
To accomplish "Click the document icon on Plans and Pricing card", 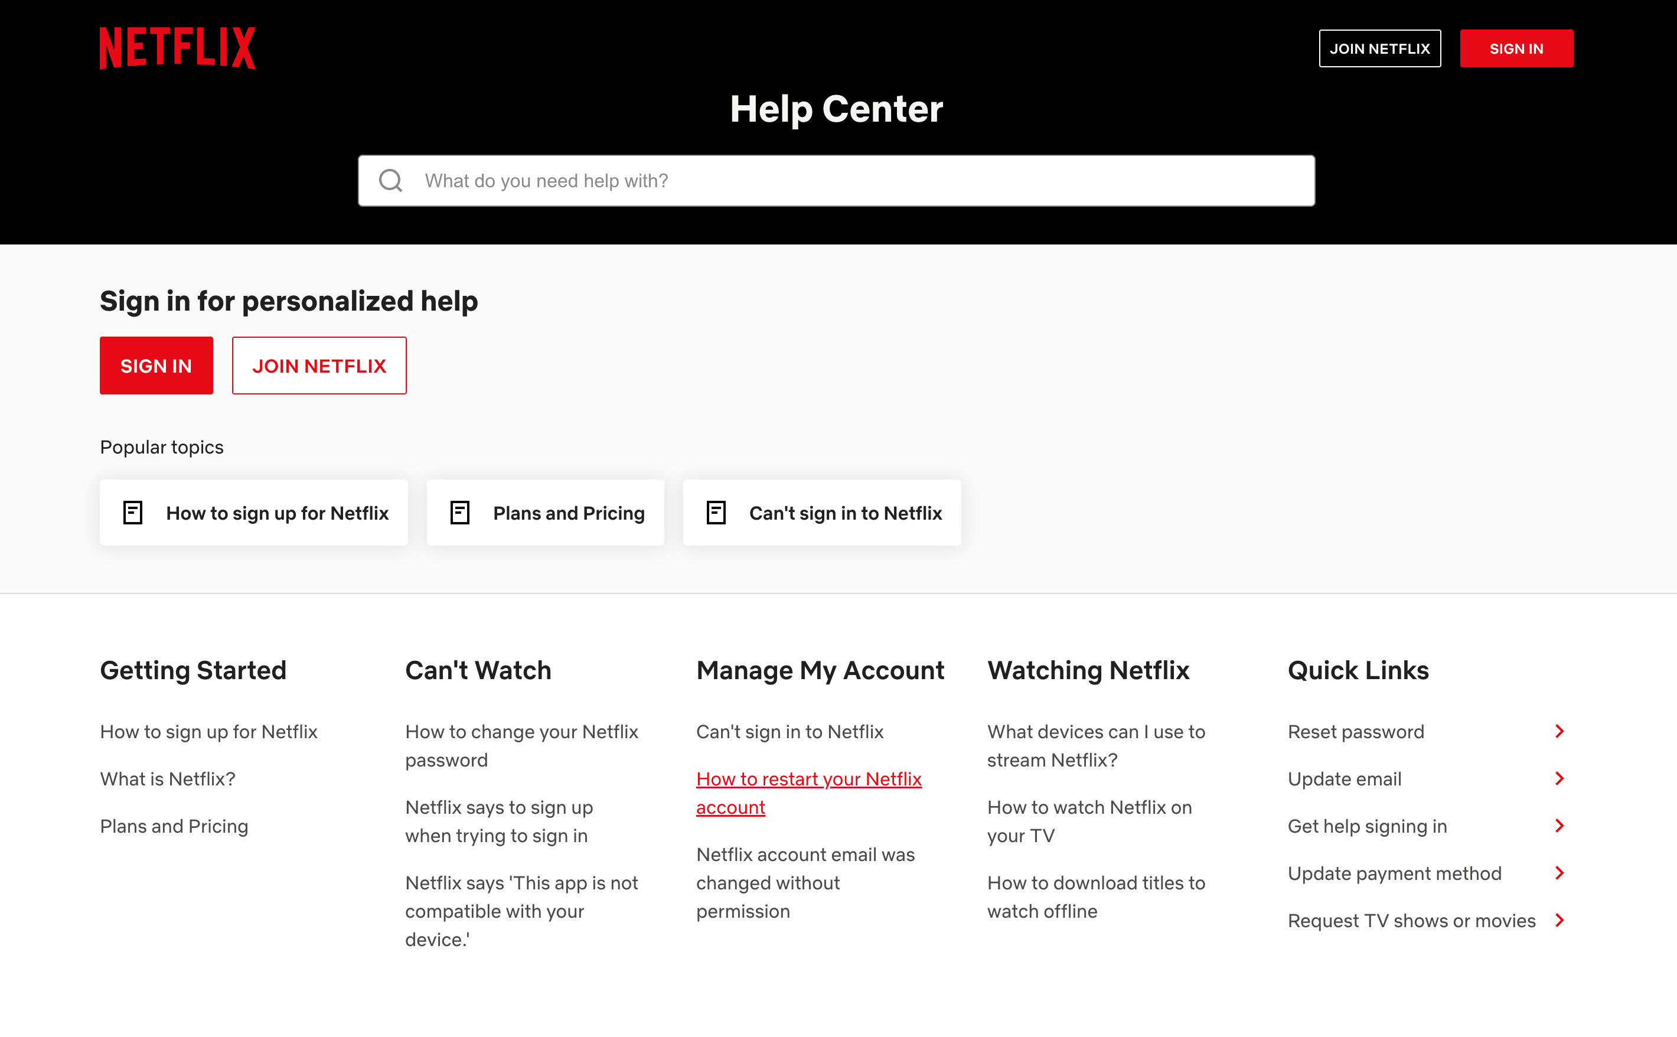I will coord(459,513).
